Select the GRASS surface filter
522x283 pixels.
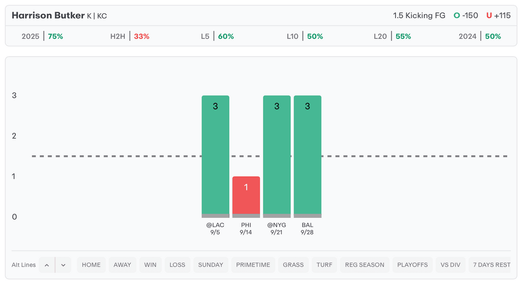tap(293, 265)
